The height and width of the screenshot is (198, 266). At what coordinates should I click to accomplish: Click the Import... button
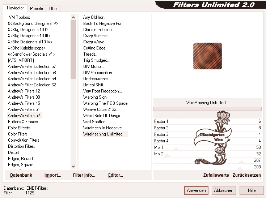(53, 175)
